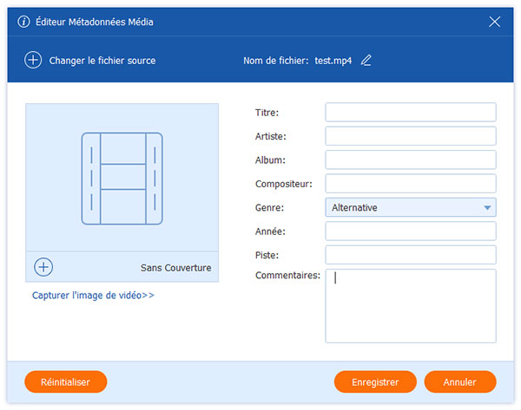The height and width of the screenshot is (410, 521).
Task: Click the plus icon to change source file
Action: coord(33,61)
